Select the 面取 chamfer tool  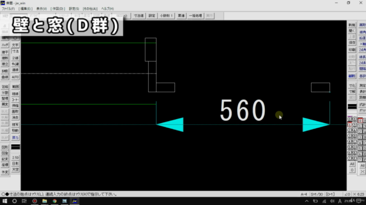[15, 112]
